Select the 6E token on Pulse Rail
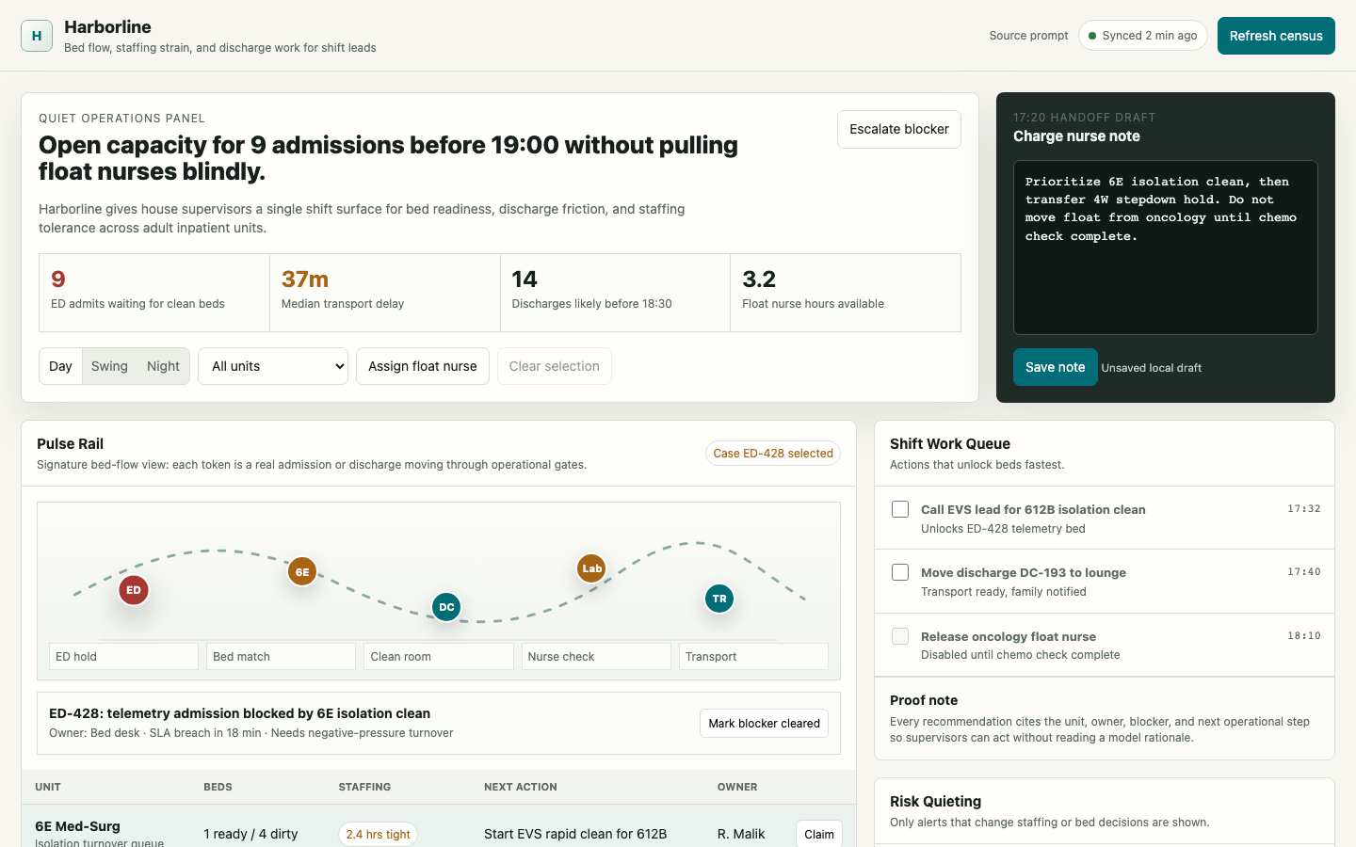The height and width of the screenshot is (847, 1356). coord(302,571)
